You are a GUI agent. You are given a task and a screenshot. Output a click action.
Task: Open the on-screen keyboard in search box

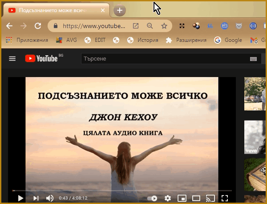coord(253,59)
